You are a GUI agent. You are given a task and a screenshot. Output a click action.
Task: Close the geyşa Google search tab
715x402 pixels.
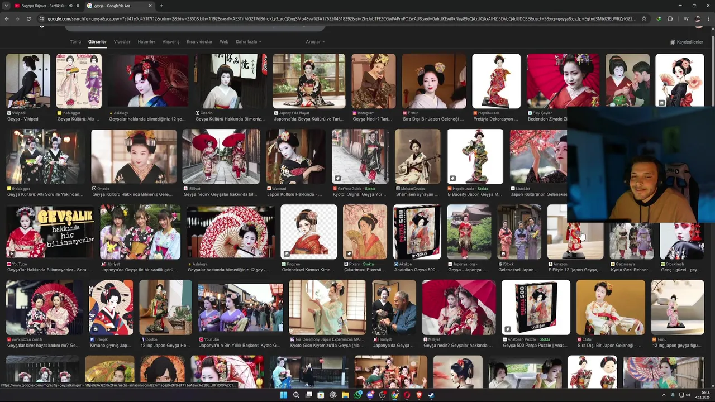pyautogui.click(x=150, y=6)
